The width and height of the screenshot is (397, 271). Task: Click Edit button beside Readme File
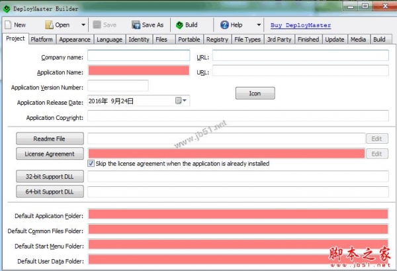pos(376,138)
